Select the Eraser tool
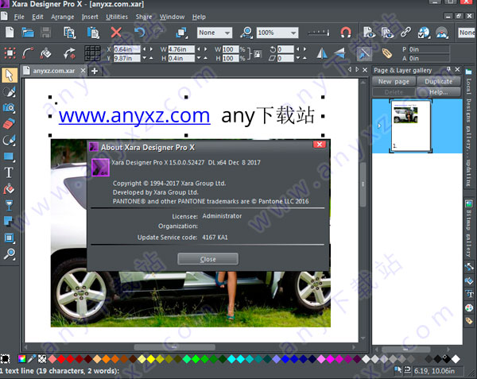 coord(9,124)
